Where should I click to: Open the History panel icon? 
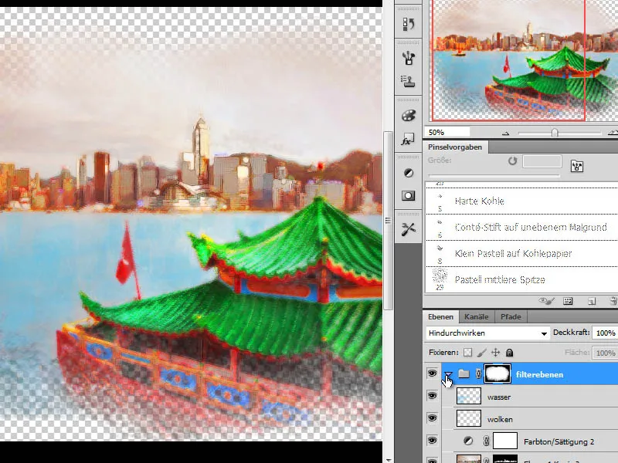tap(409, 25)
